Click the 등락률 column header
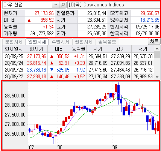This screenshot has width=161, height=151. 79,49
